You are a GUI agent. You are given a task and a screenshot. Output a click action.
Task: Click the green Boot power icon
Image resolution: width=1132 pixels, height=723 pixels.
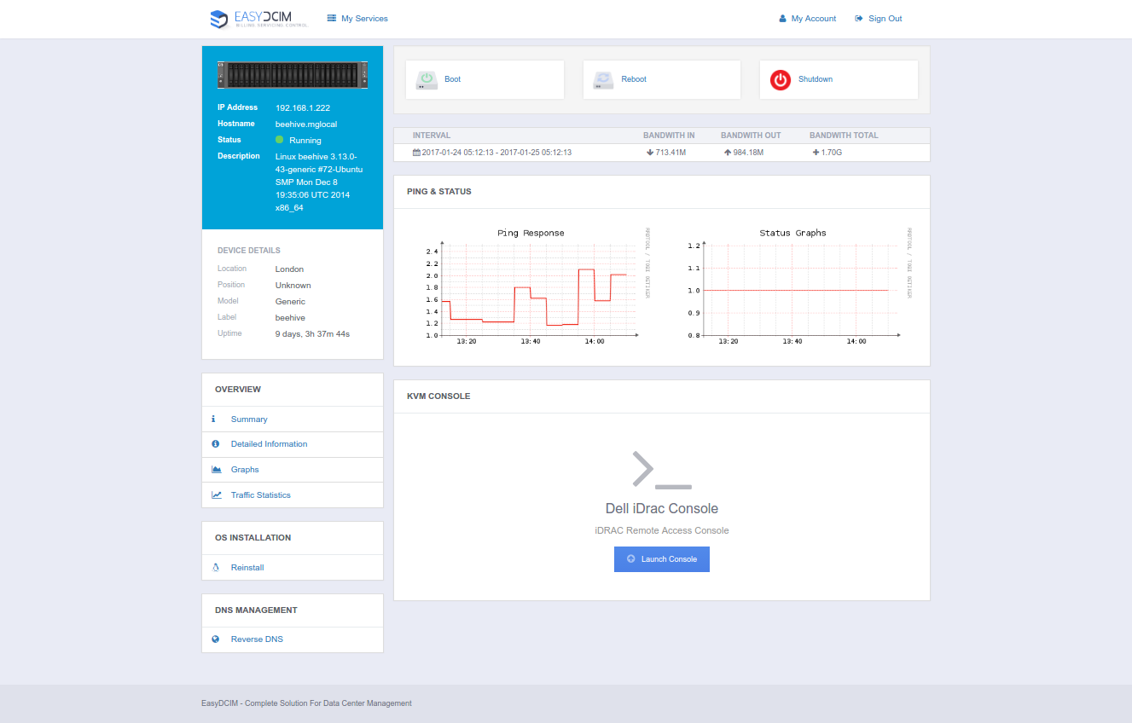click(427, 79)
